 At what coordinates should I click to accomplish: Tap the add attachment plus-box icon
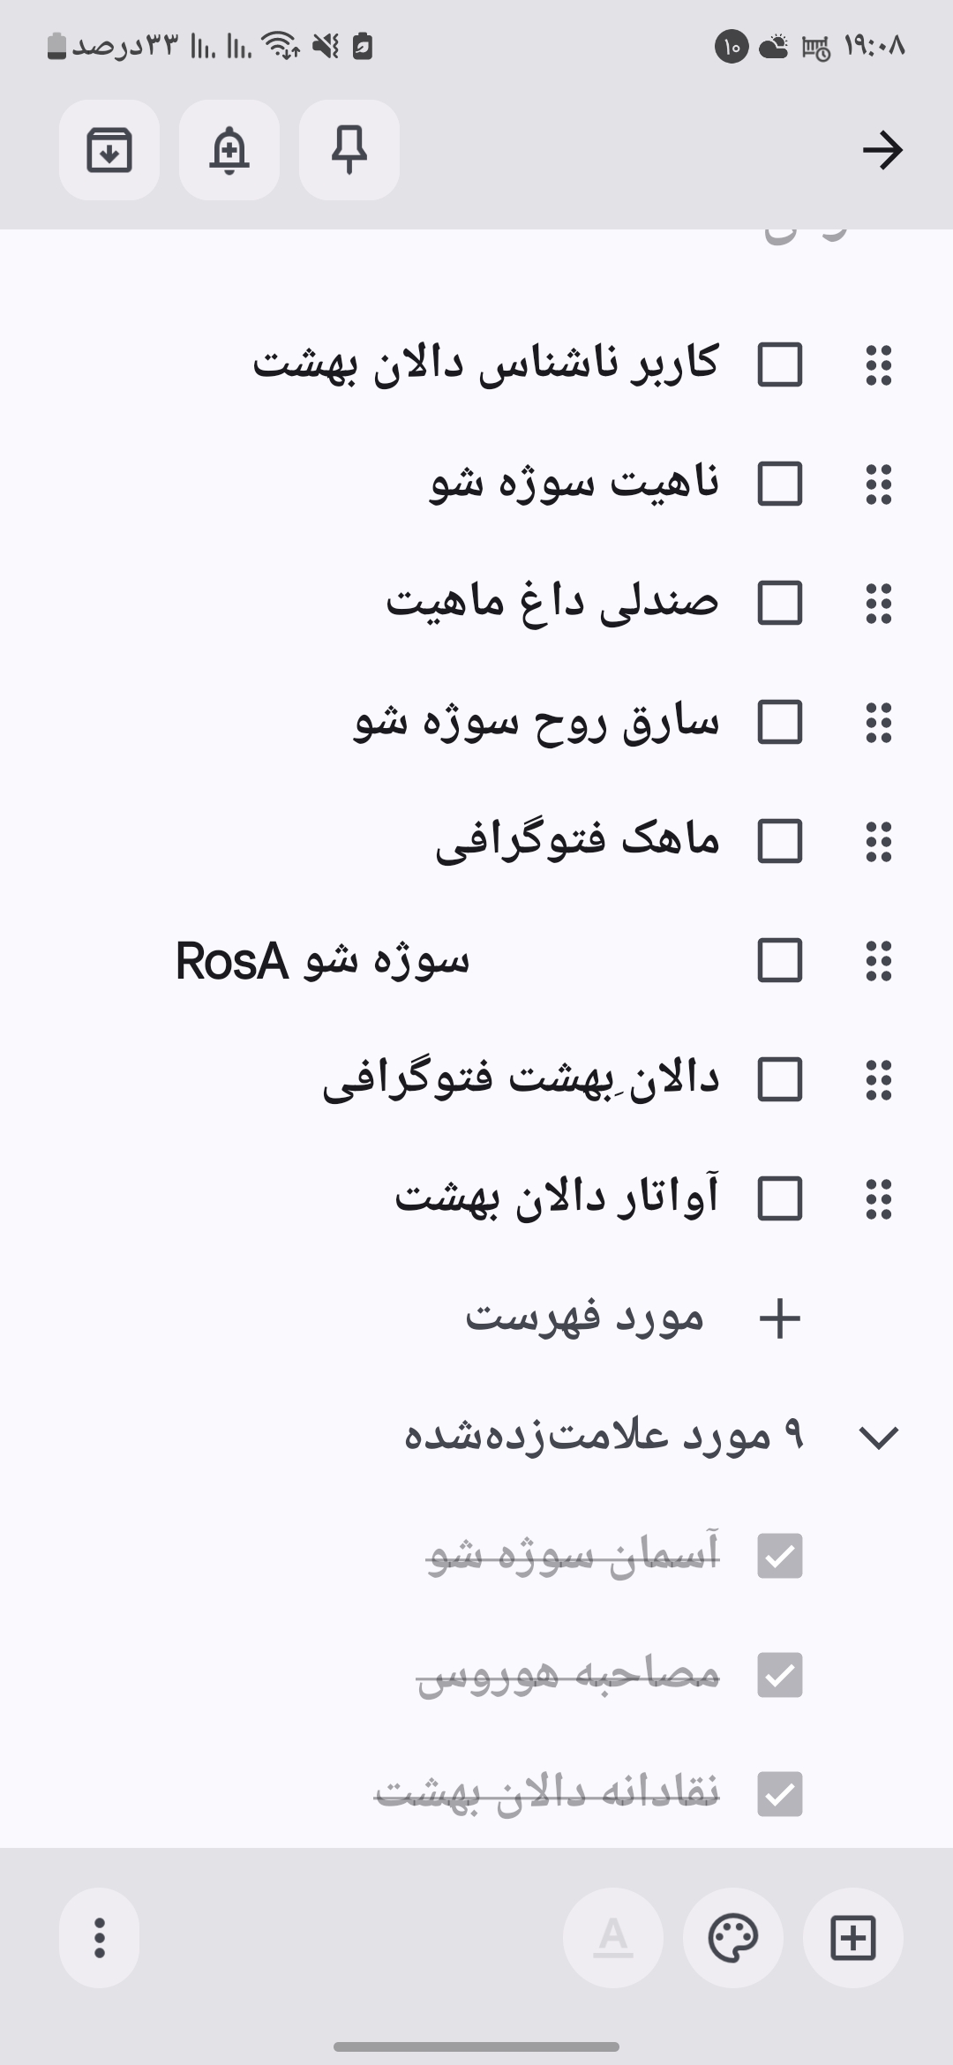[853, 1938]
